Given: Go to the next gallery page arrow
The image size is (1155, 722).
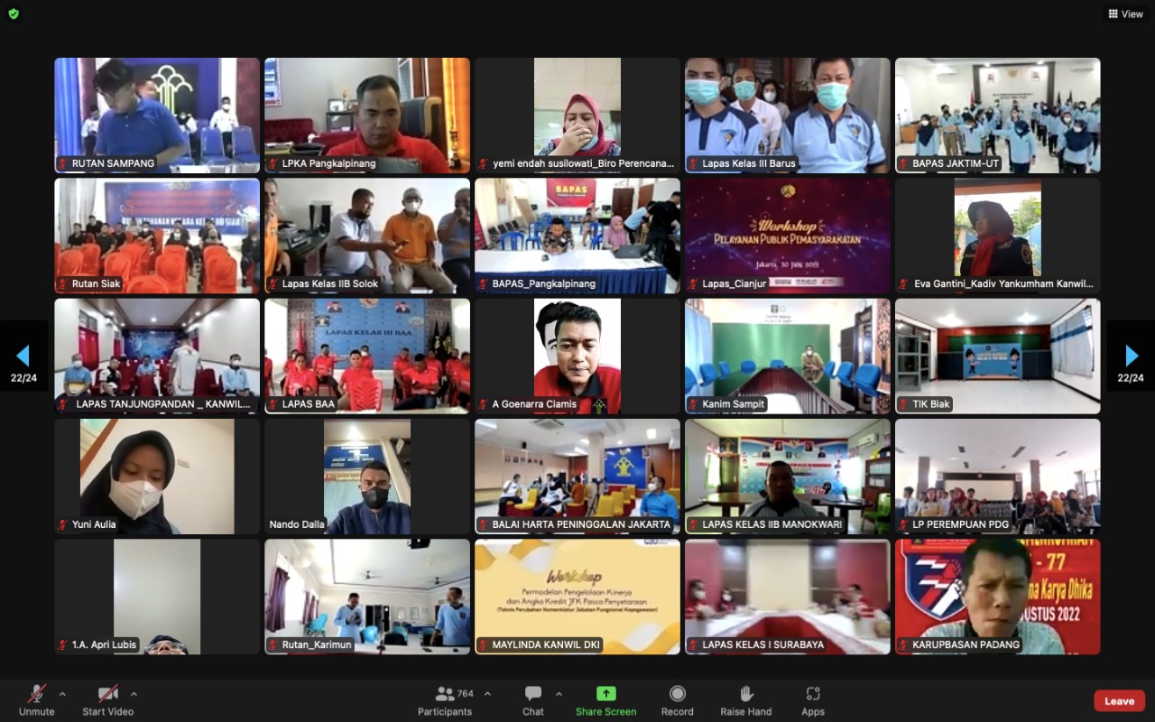Looking at the screenshot, I should 1132,356.
